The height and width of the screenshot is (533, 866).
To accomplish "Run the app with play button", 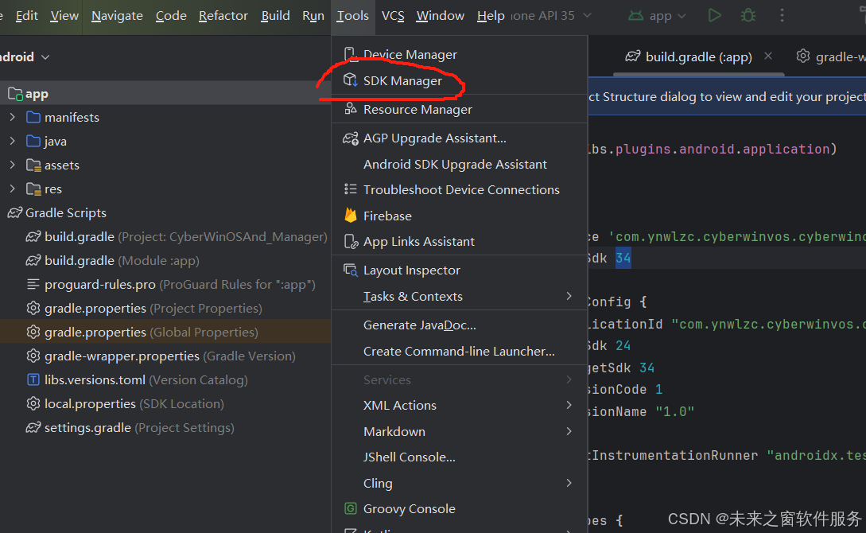I will pyautogui.click(x=715, y=15).
